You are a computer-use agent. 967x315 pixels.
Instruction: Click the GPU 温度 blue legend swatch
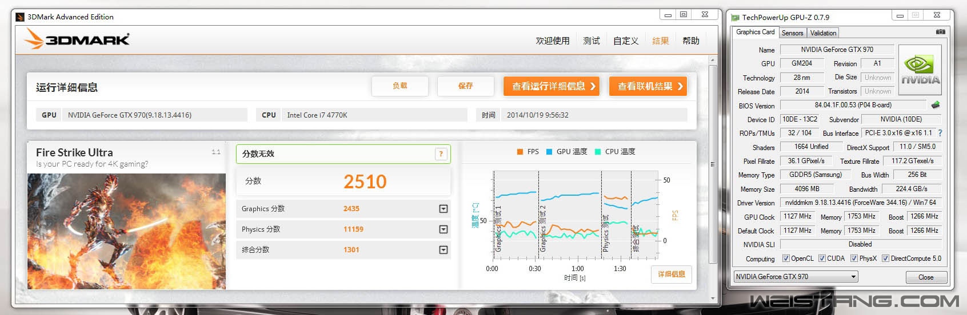(549, 152)
